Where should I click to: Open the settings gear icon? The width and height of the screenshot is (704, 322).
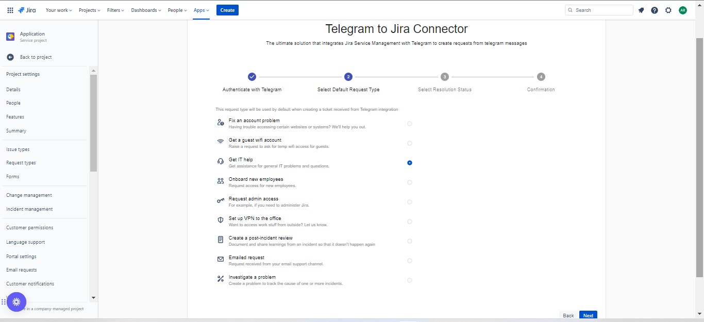click(x=668, y=10)
